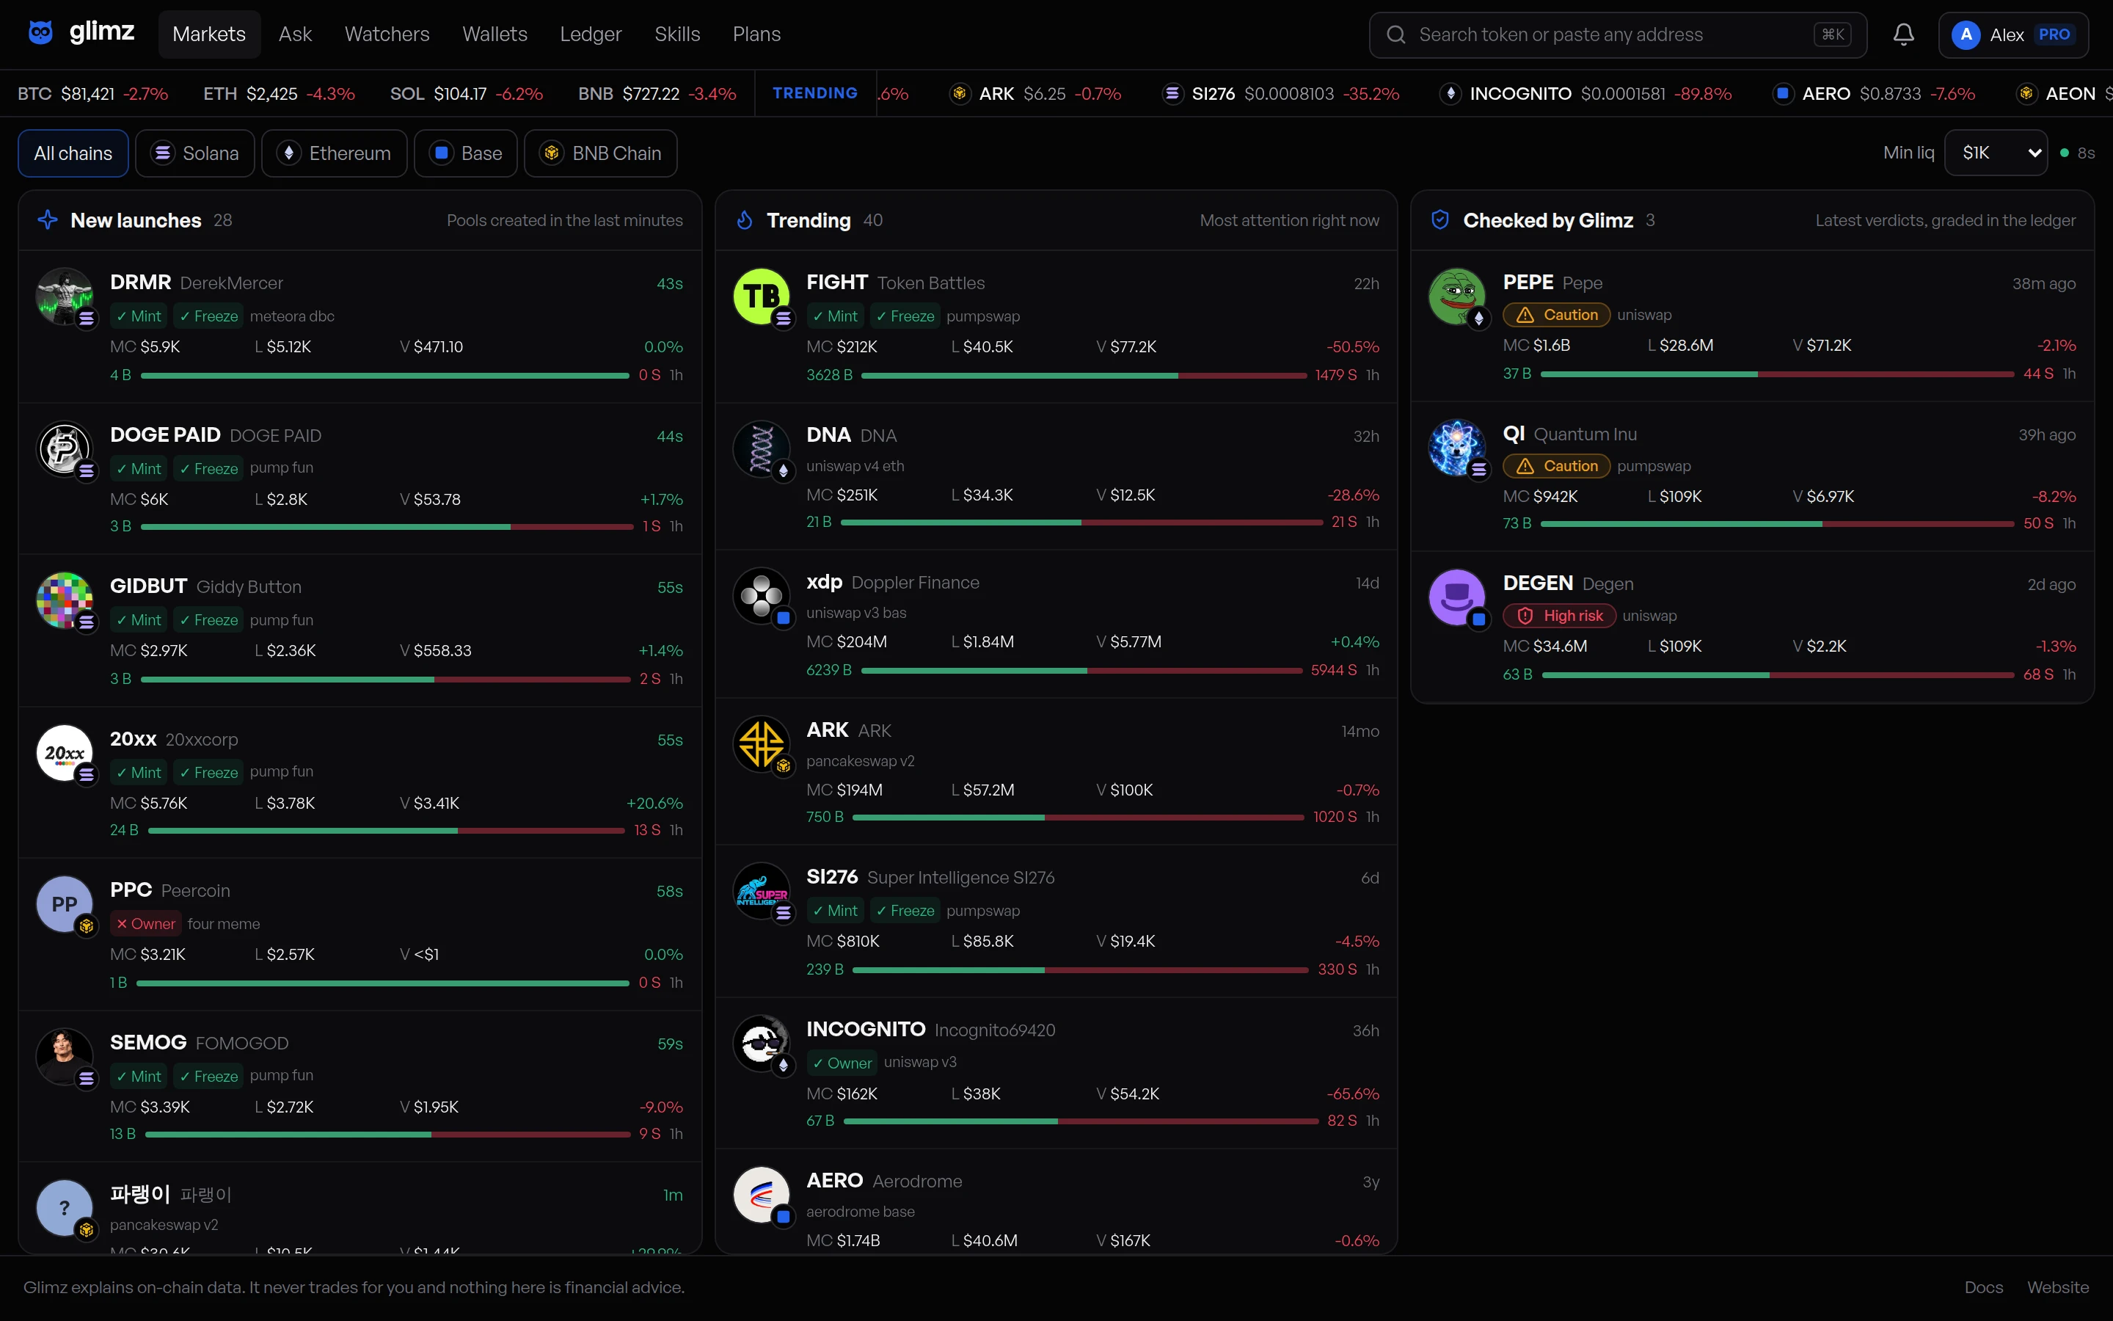Open the INCOGNITO token avatar
2113x1321 pixels.
pos(761,1043)
